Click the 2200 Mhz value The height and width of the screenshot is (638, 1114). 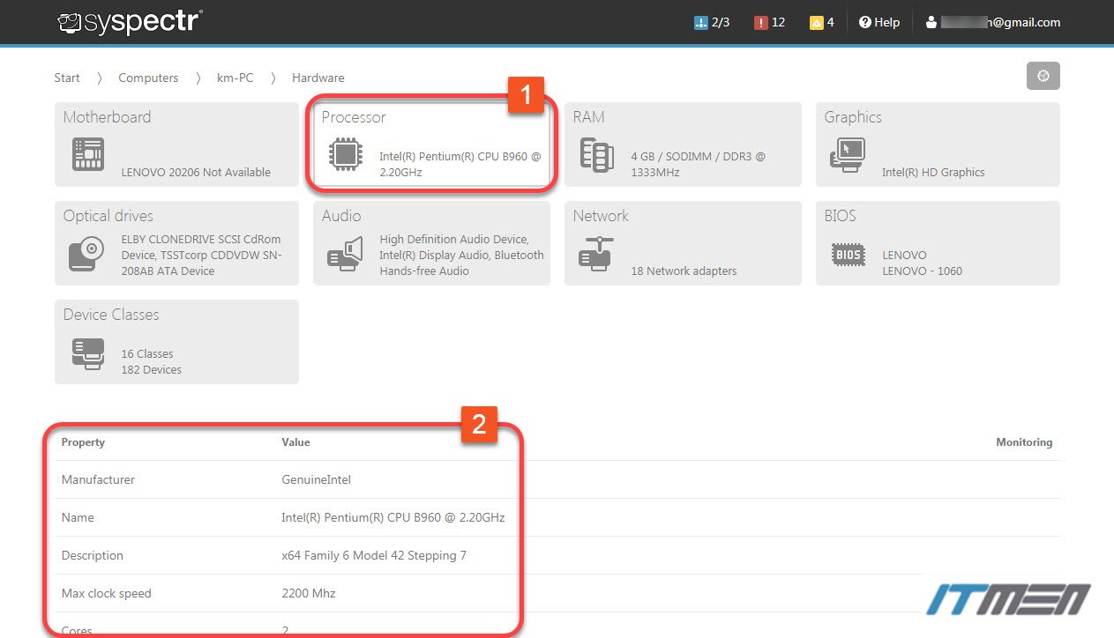tap(309, 594)
